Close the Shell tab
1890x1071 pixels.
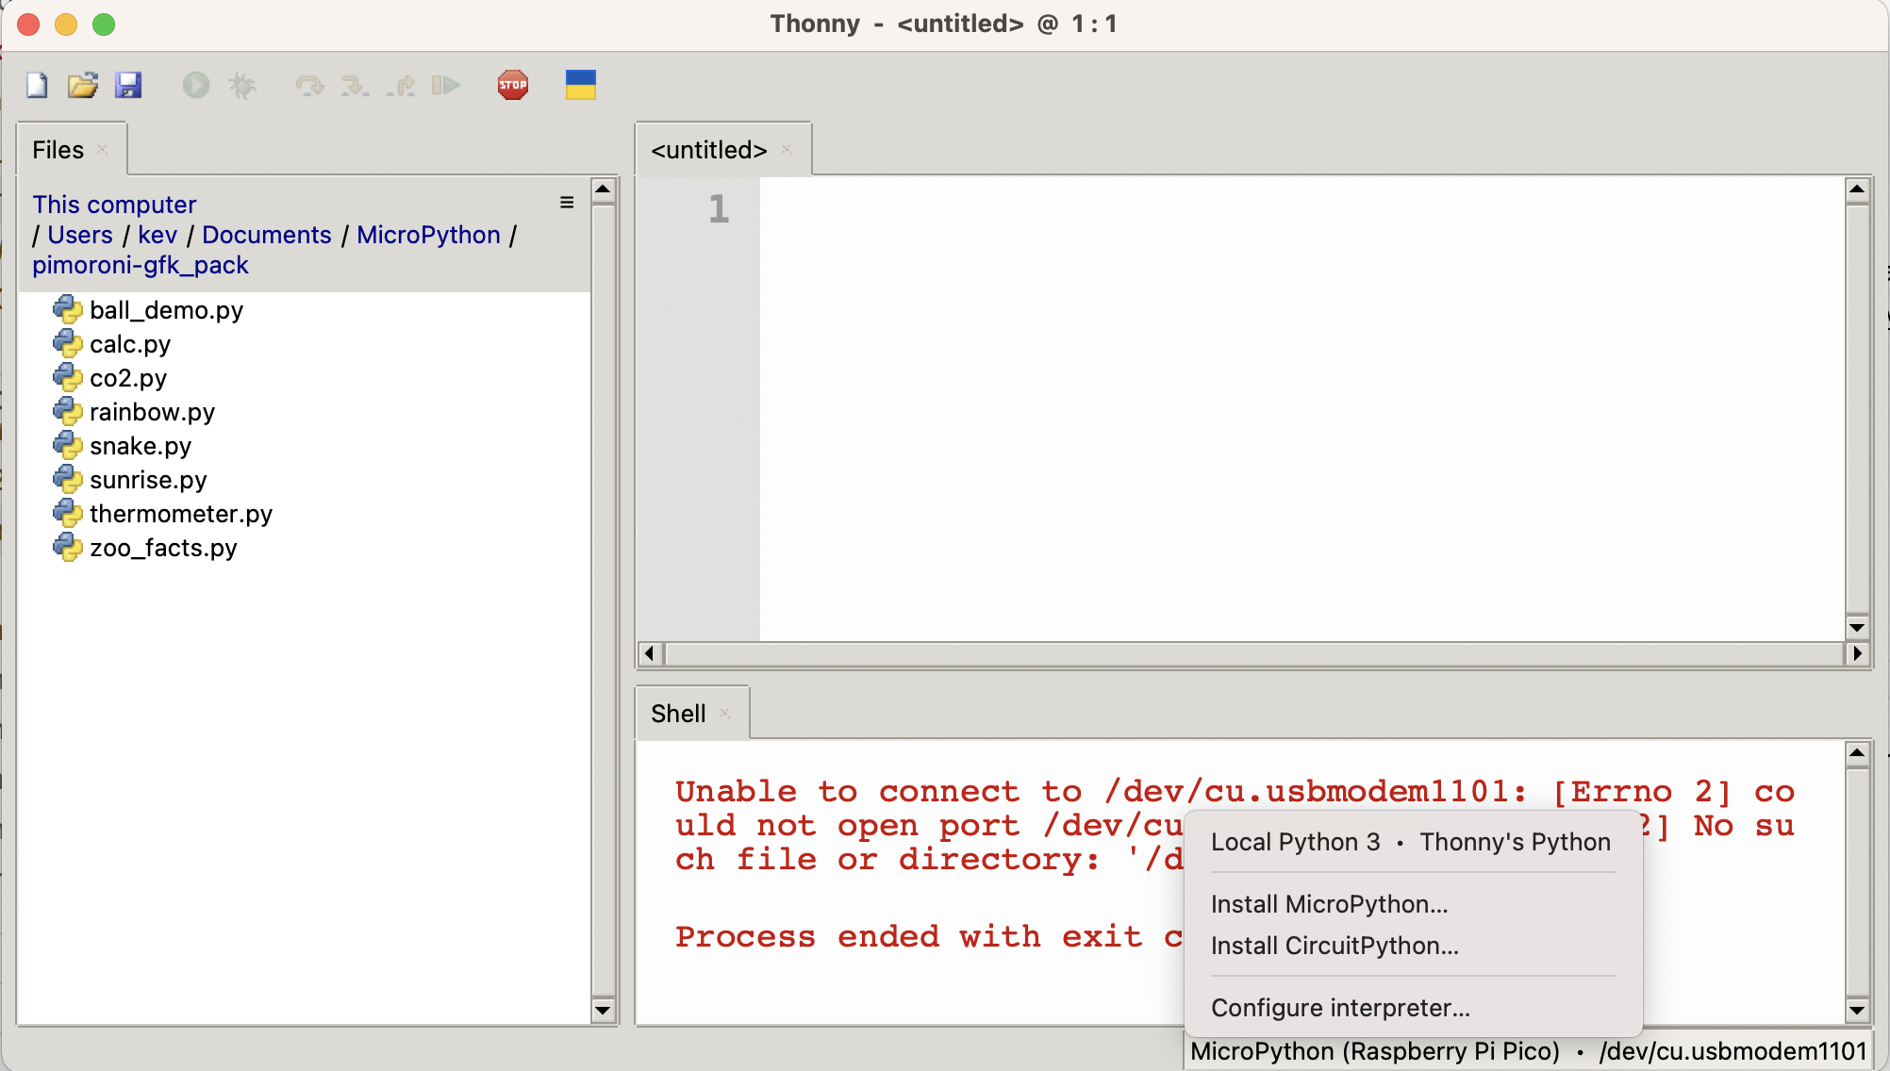coord(724,714)
